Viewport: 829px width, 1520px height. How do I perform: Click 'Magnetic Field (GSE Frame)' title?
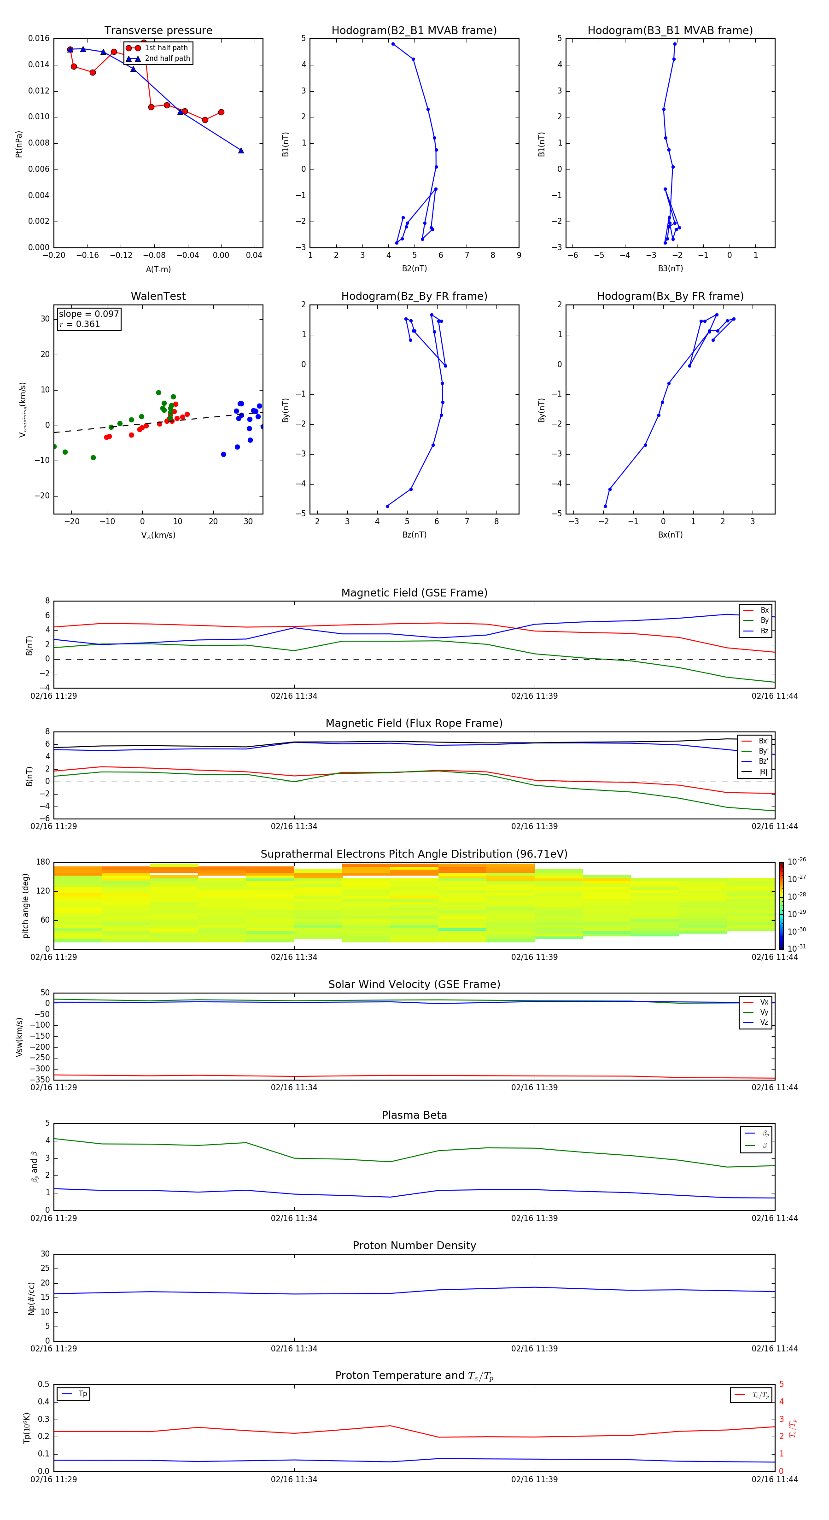[x=414, y=592]
